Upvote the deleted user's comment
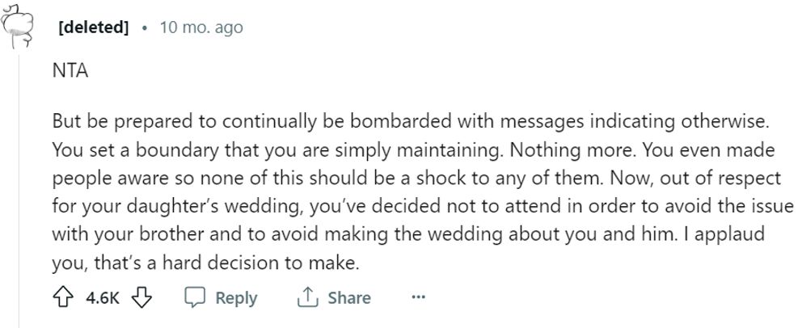The height and width of the screenshot is (328, 802). click(x=62, y=297)
